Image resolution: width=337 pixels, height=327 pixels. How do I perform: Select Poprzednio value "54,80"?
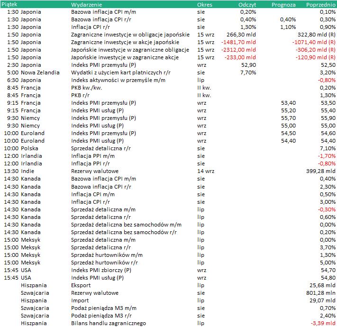(x=328, y=278)
